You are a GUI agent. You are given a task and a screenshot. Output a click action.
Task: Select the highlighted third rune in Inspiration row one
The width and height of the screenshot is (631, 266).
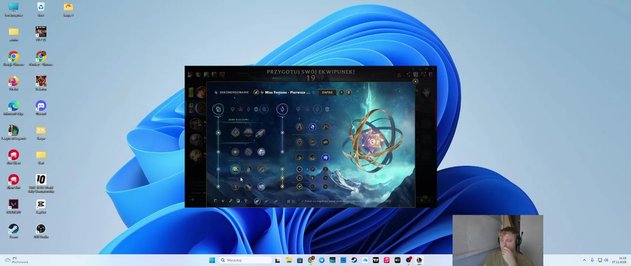[261, 152]
